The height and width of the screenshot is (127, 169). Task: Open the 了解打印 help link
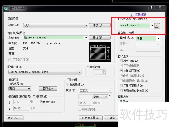click(140, 15)
